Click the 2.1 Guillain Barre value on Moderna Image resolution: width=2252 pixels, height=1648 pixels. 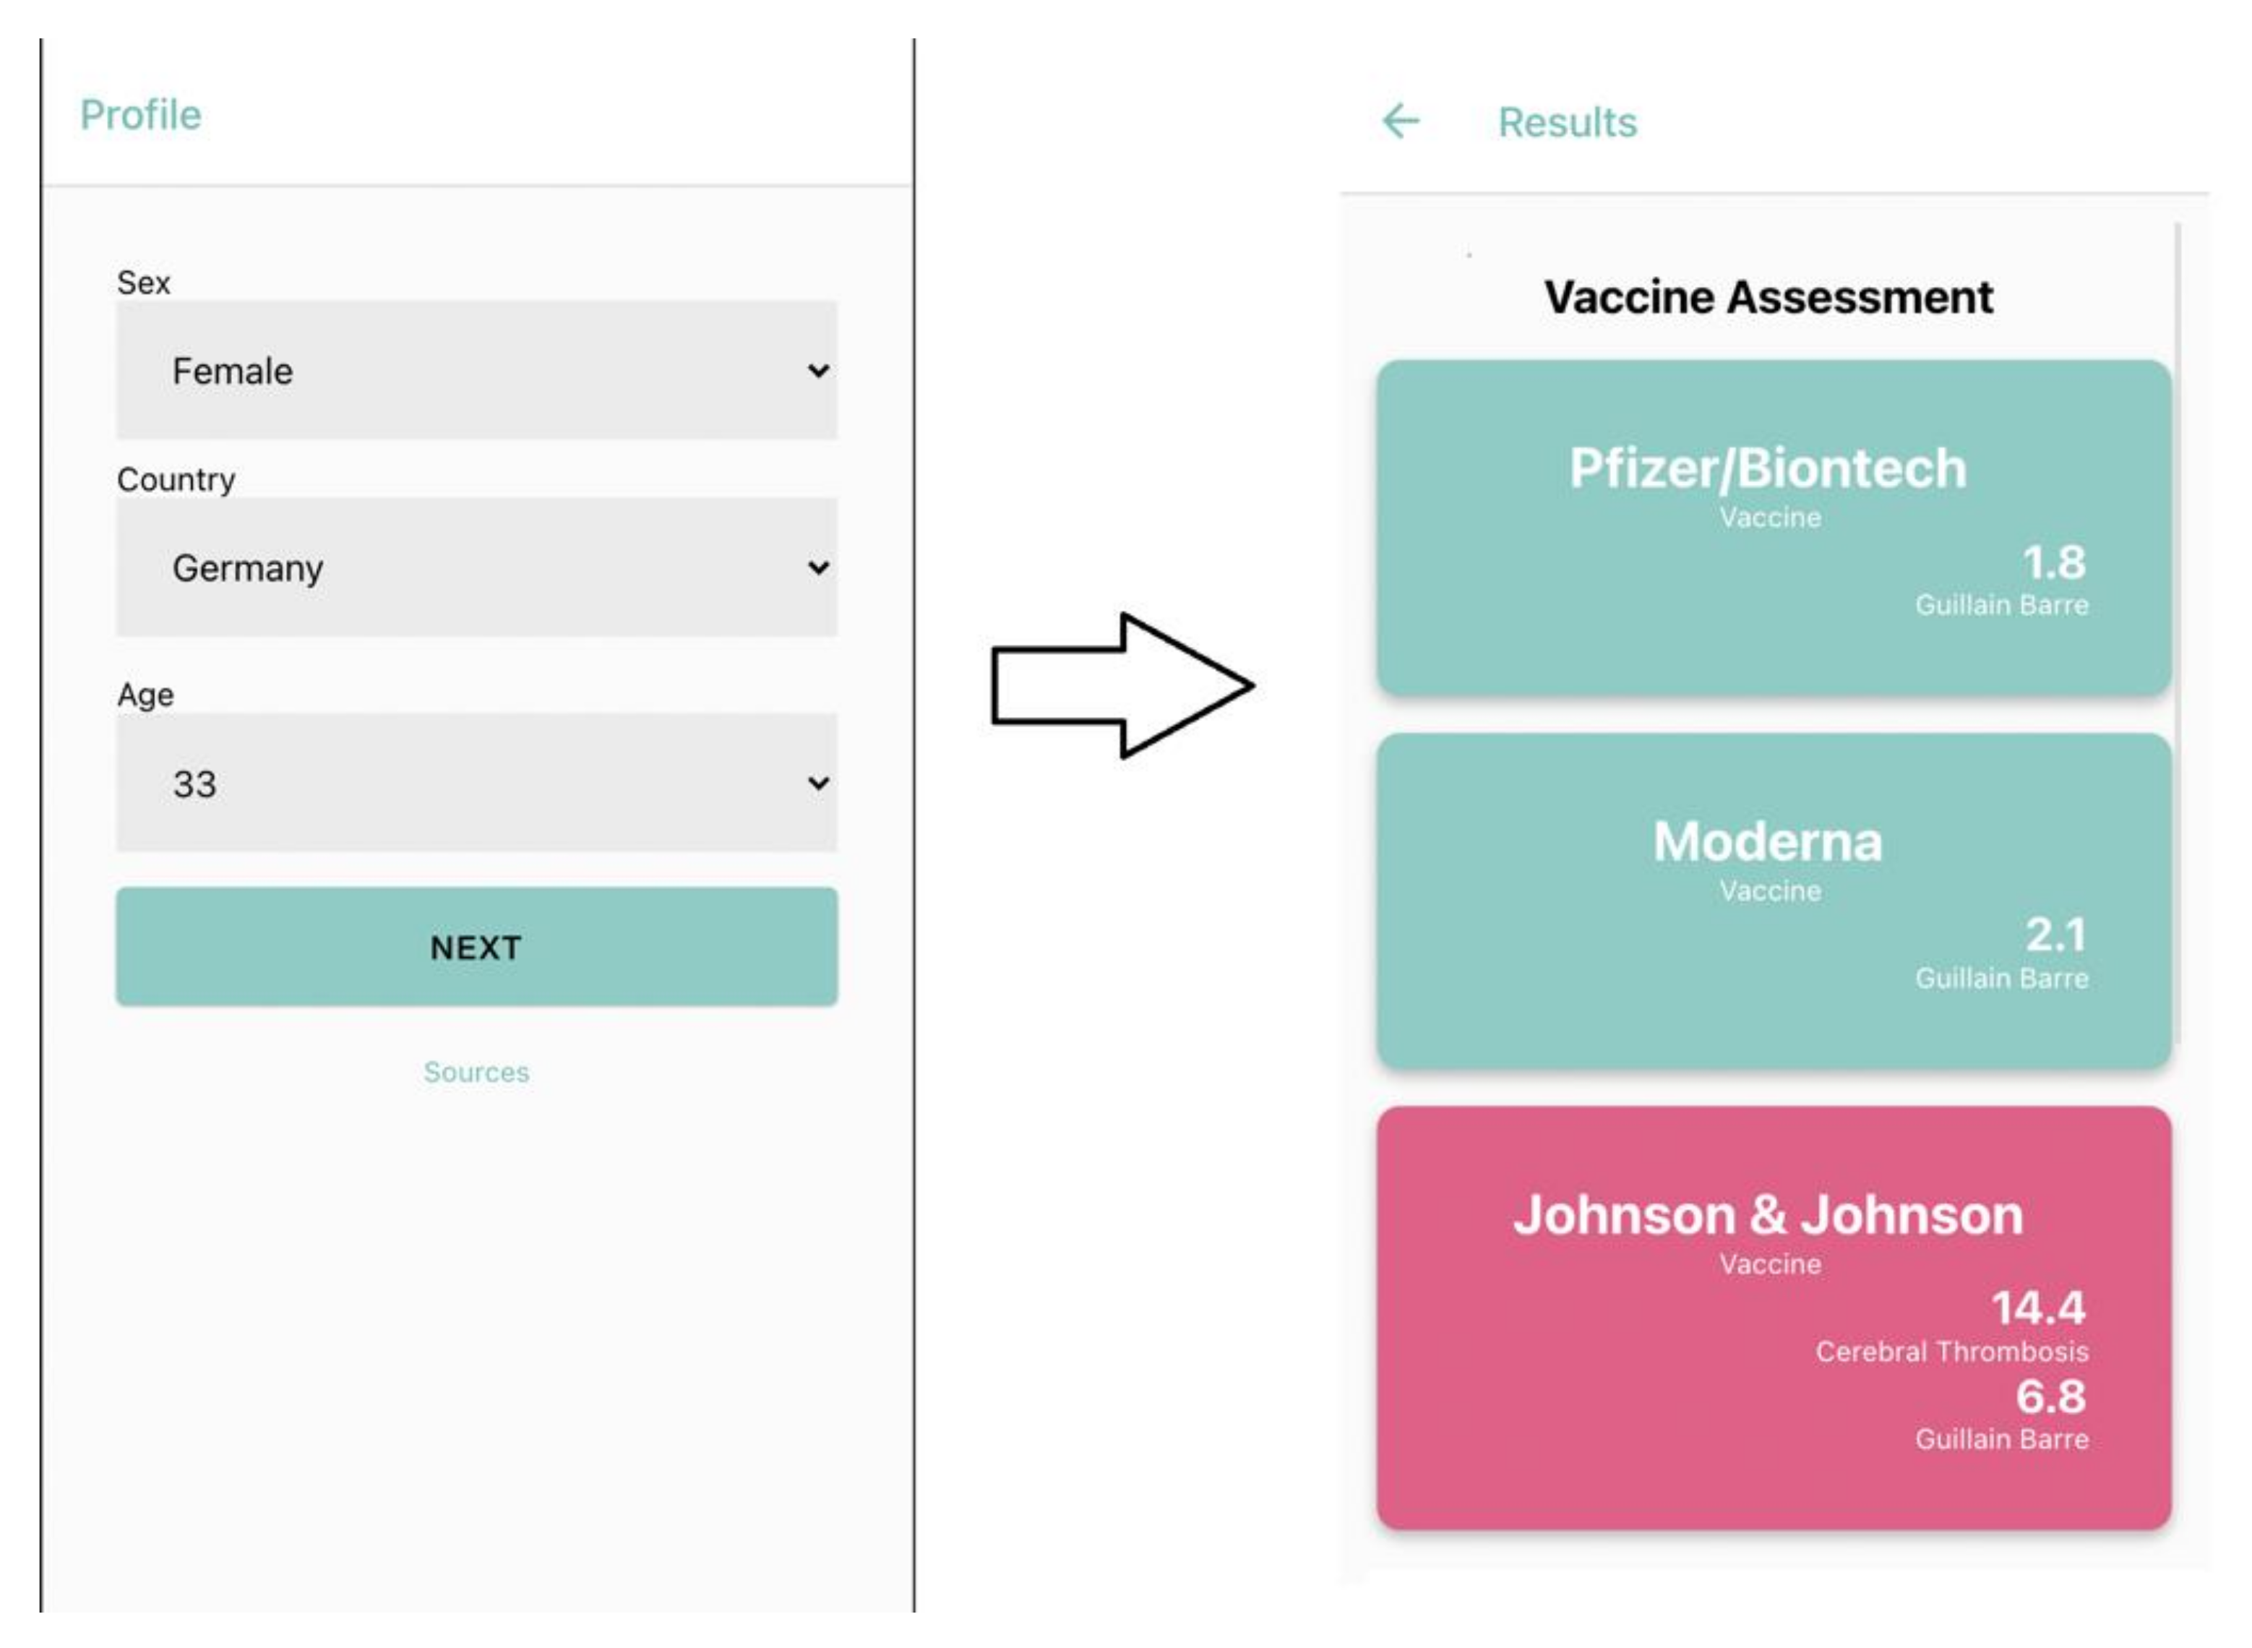click(2055, 936)
